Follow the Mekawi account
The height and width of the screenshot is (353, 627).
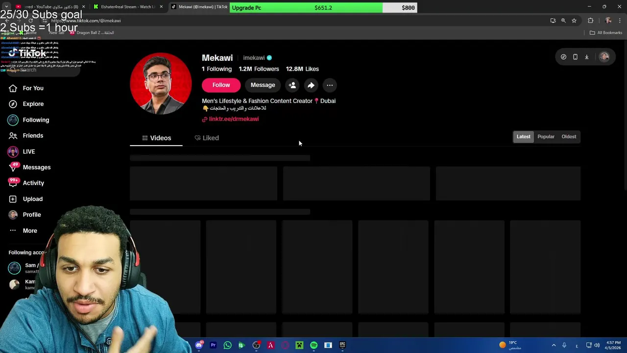pyautogui.click(x=221, y=85)
